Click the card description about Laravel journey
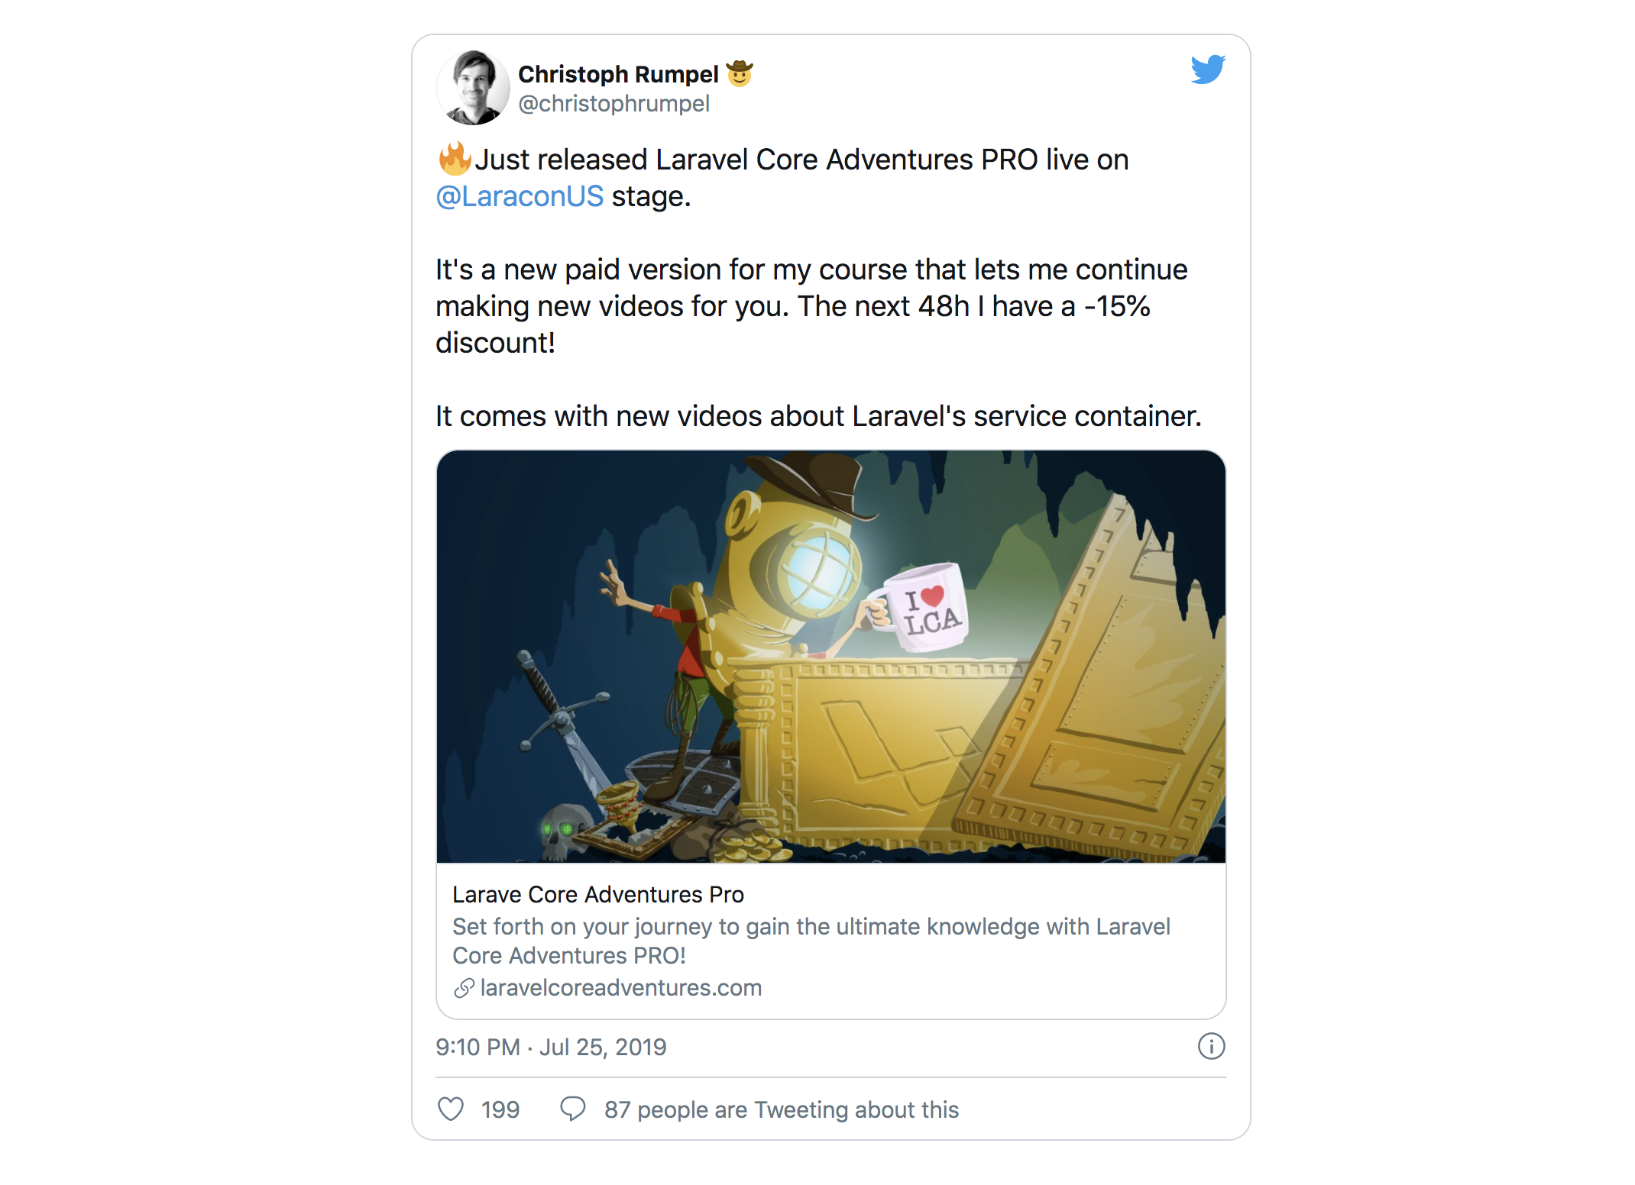The width and height of the screenshot is (1635, 1185). [811, 941]
